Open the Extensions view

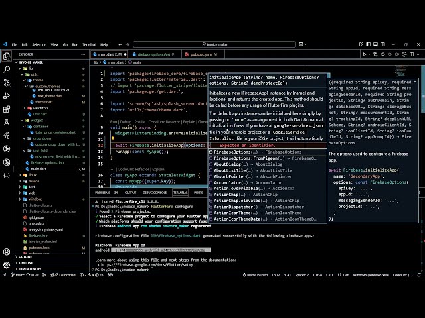[7, 109]
